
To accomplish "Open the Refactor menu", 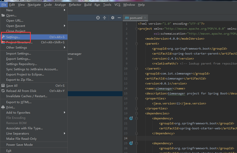I will (x=75, y=5).
